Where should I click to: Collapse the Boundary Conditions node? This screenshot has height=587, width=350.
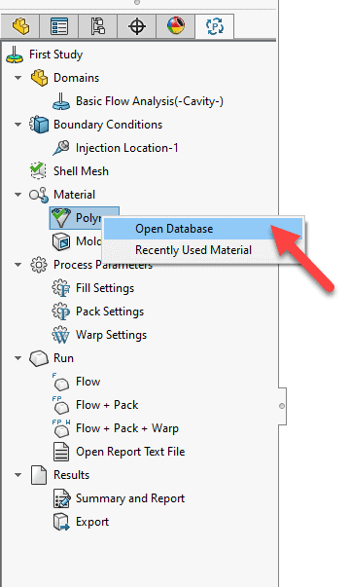17,125
